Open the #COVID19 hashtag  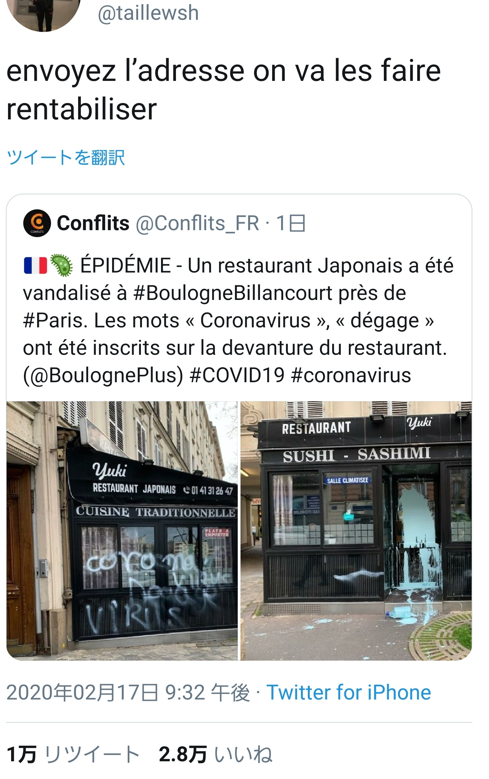[x=237, y=376]
